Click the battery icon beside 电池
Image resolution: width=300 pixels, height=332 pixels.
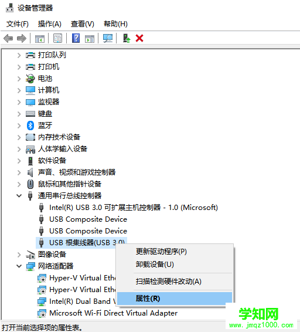click(30, 79)
